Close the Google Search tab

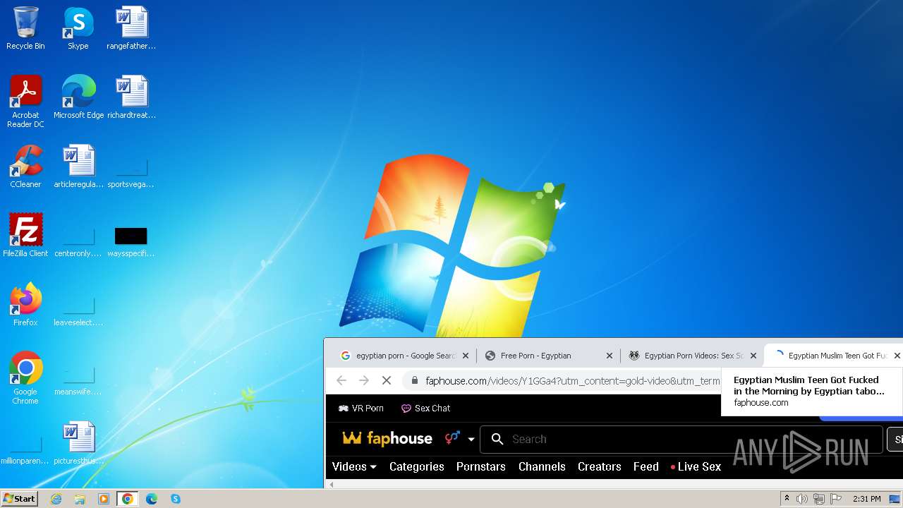466,356
